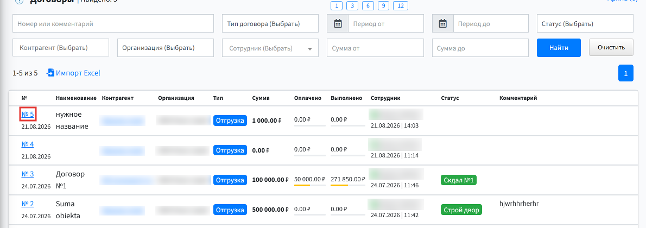Screen dimensions: 646x228
Task: Open the Импорт Excel link
Action: 78,73
